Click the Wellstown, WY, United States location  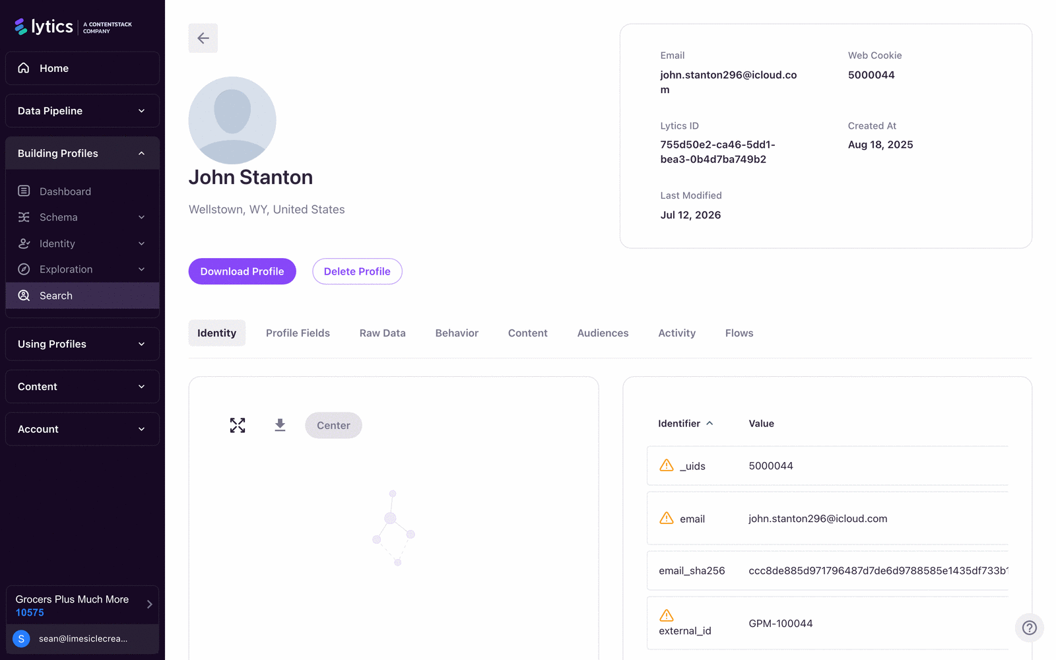click(267, 209)
